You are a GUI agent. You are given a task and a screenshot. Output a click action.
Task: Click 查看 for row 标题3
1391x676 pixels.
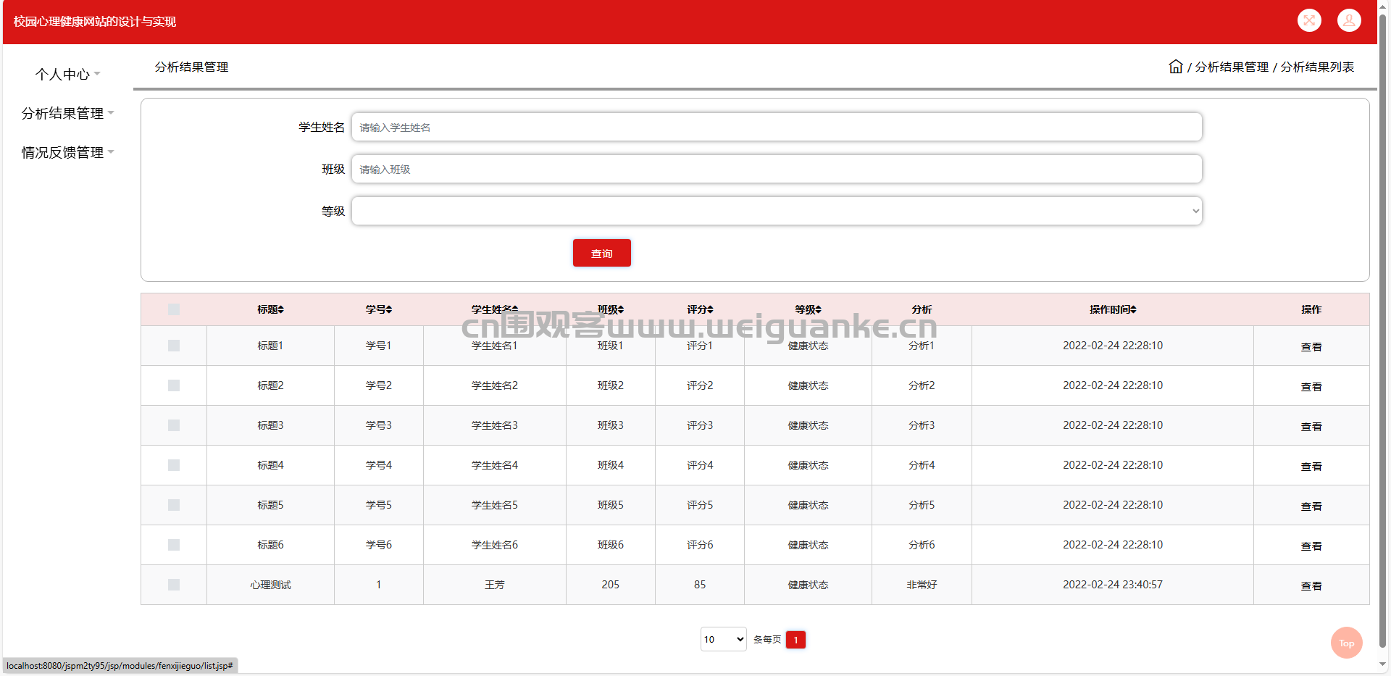(1311, 427)
